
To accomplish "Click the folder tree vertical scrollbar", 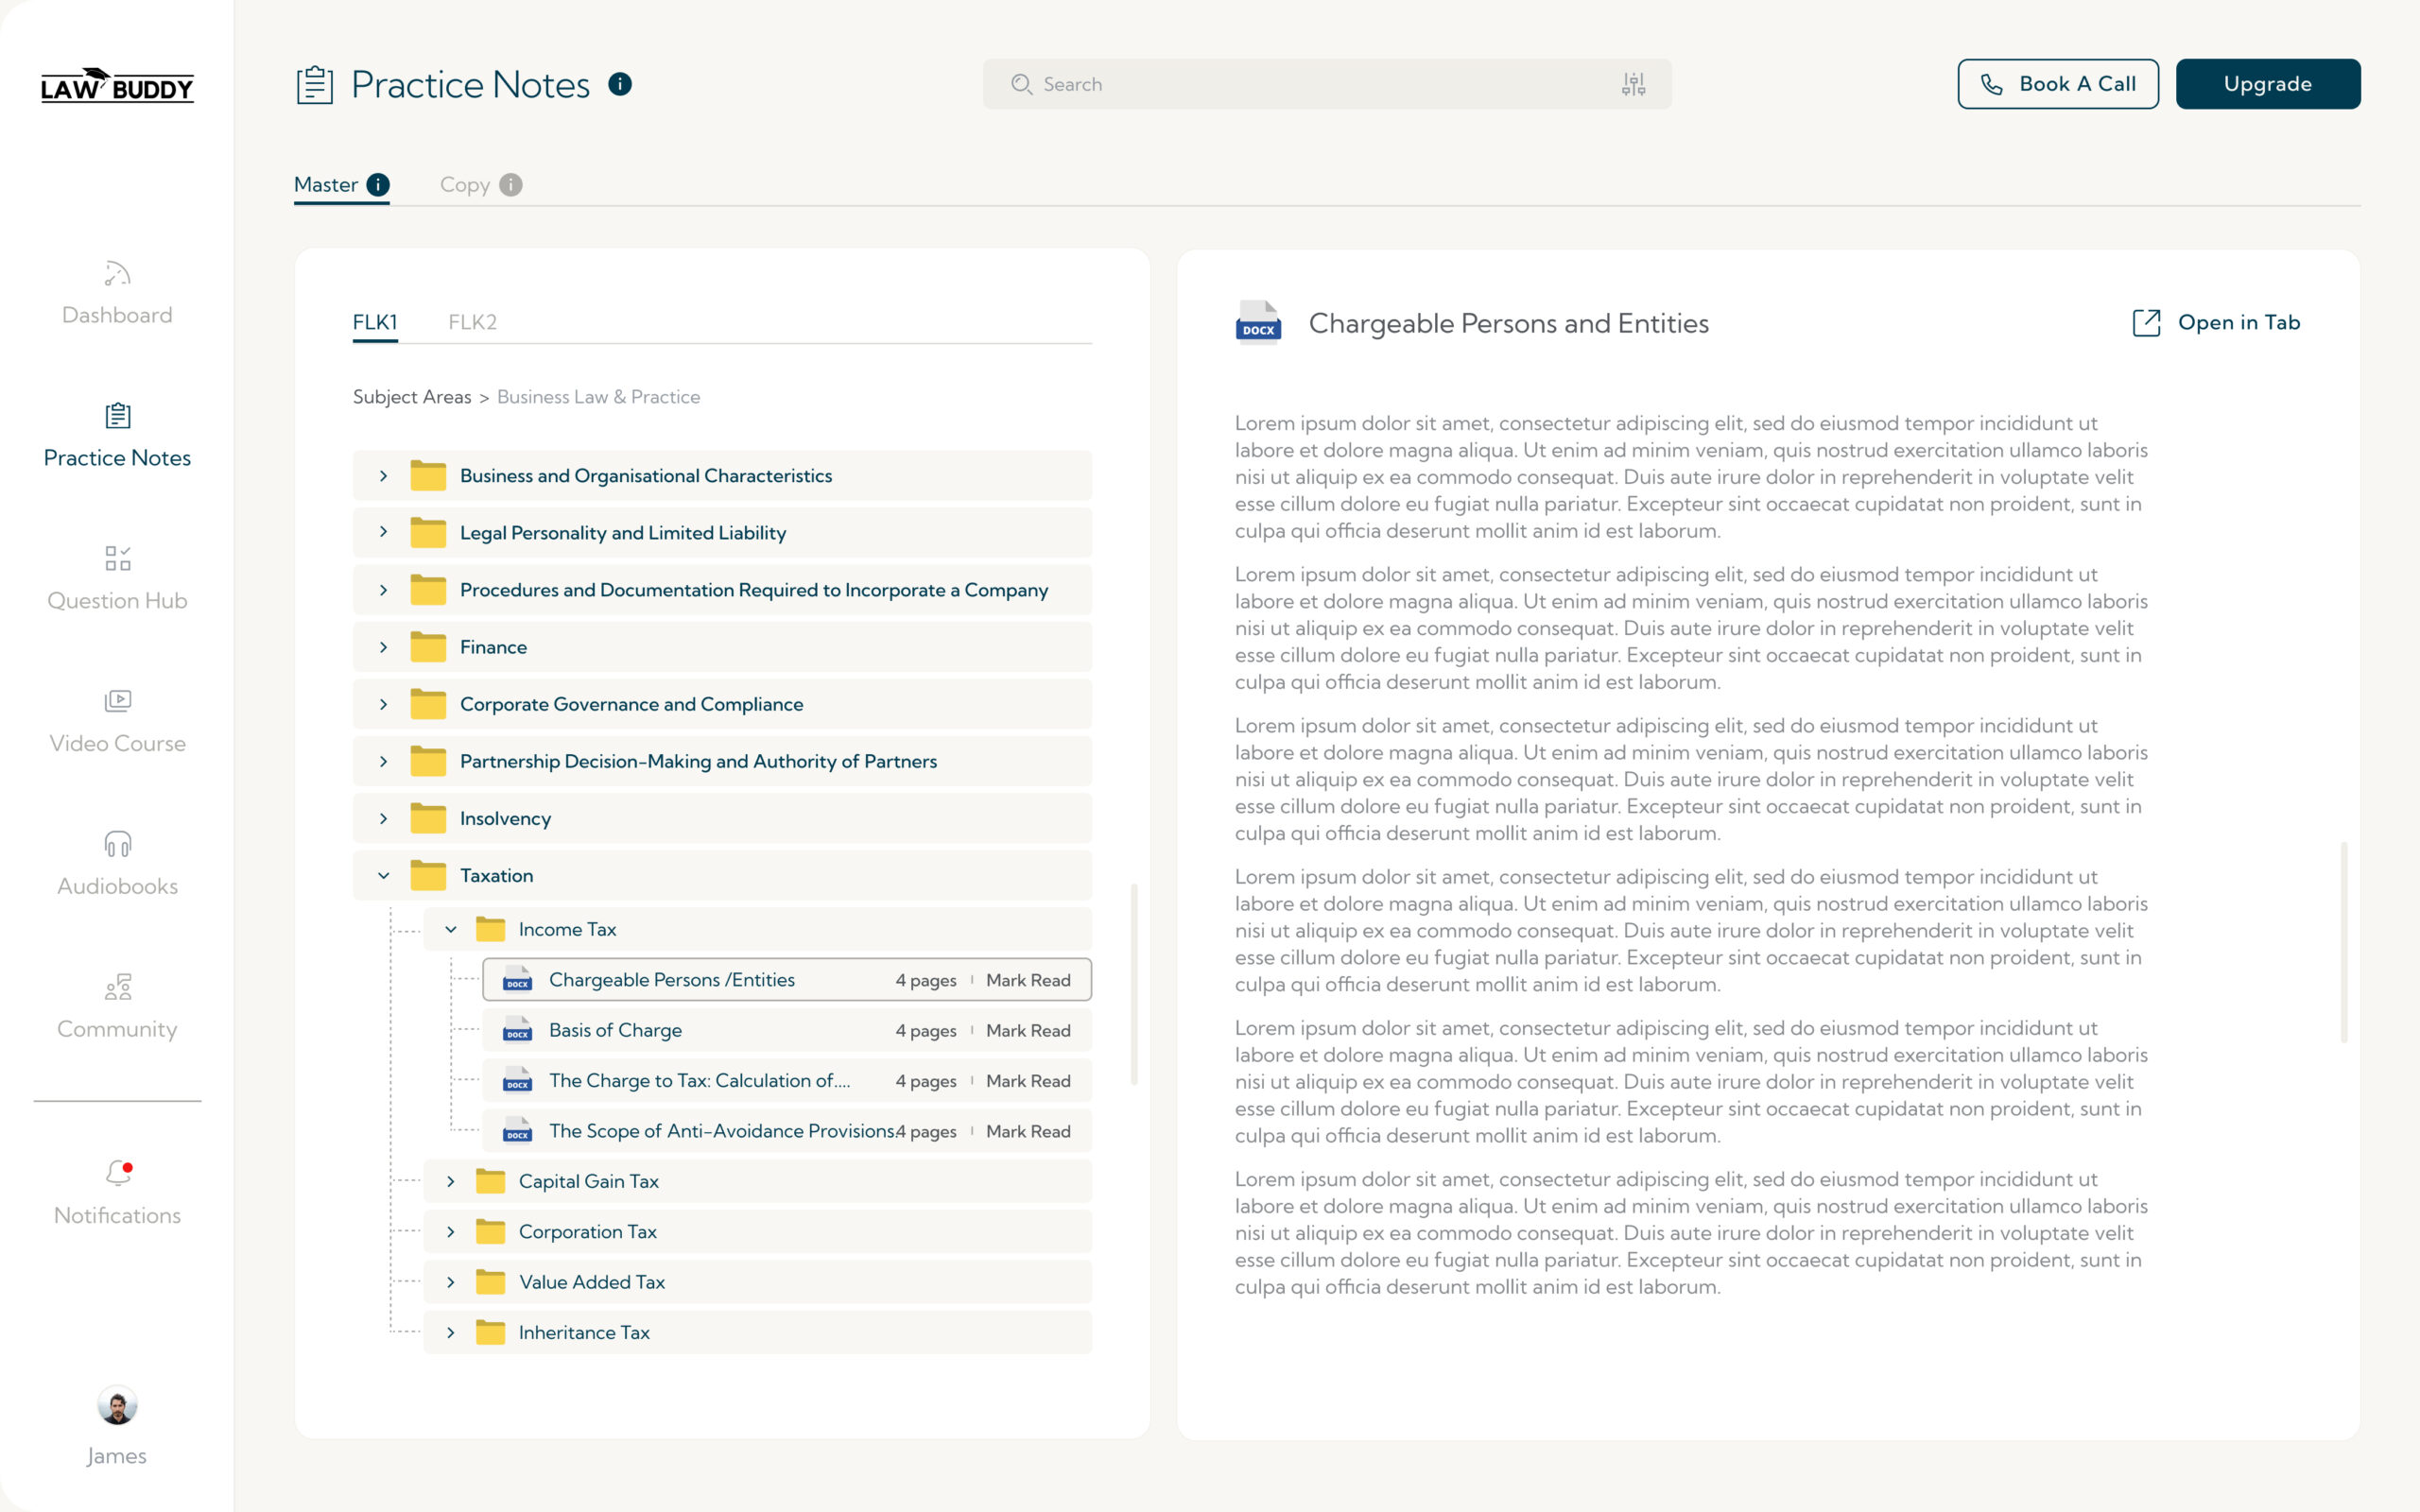I will [1133, 983].
